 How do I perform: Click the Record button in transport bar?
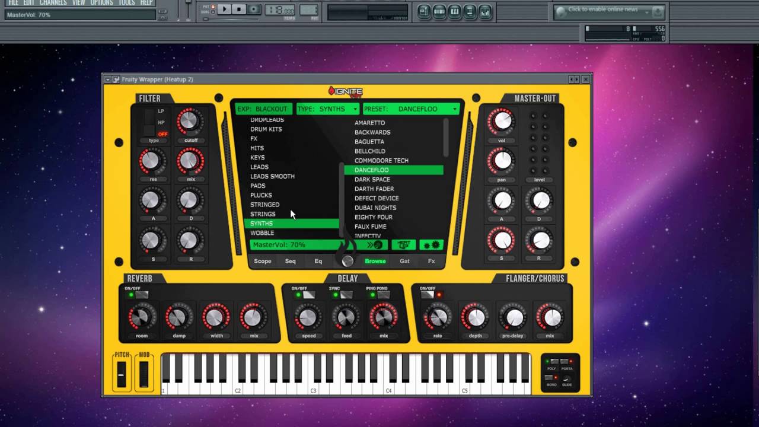[254, 9]
